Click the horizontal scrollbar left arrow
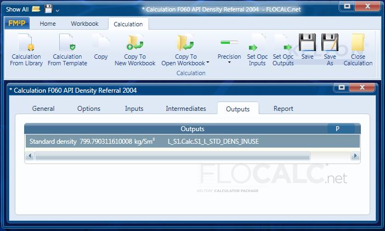This screenshot has width=385, height=231. (x=30, y=156)
